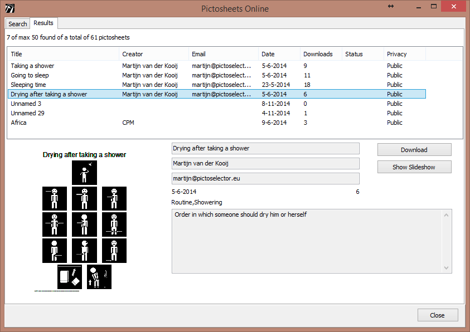Select the Results tab
This screenshot has width=470, height=332.
click(43, 23)
